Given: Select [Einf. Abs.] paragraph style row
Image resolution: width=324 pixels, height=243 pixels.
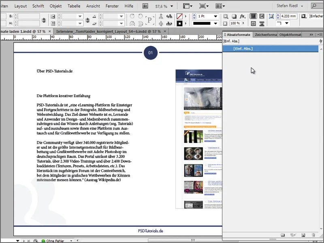Looking at the screenshot, I should coord(271,49).
